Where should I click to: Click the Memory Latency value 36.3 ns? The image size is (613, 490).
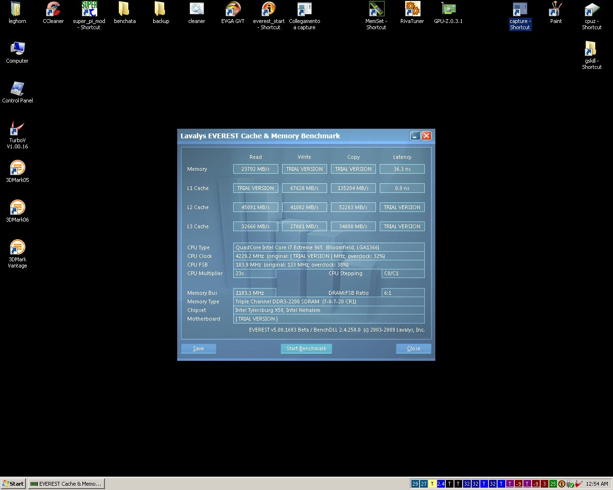(402, 169)
